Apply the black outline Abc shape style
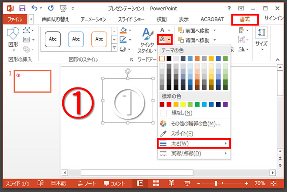The width and height of the screenshot is (287, 192). 53,39
